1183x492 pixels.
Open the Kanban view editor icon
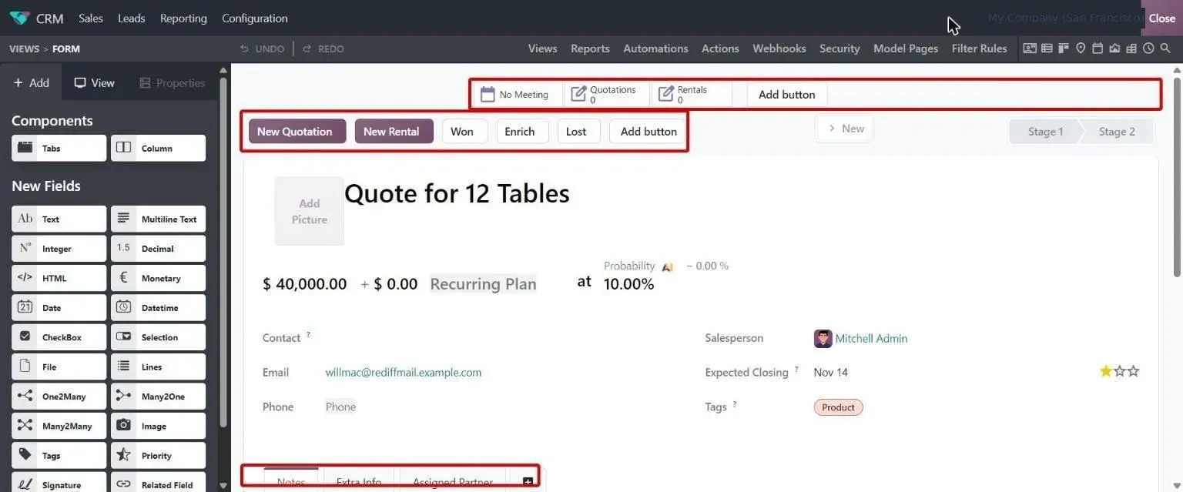1064,49
